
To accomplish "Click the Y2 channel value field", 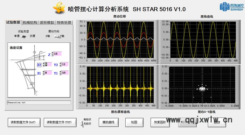I will pos(65,64).
